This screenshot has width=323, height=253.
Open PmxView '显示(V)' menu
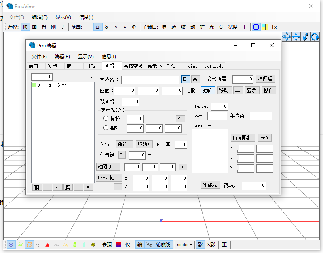(63, 17)
